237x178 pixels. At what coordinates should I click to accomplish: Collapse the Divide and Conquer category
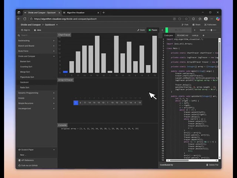coord(36,56)
